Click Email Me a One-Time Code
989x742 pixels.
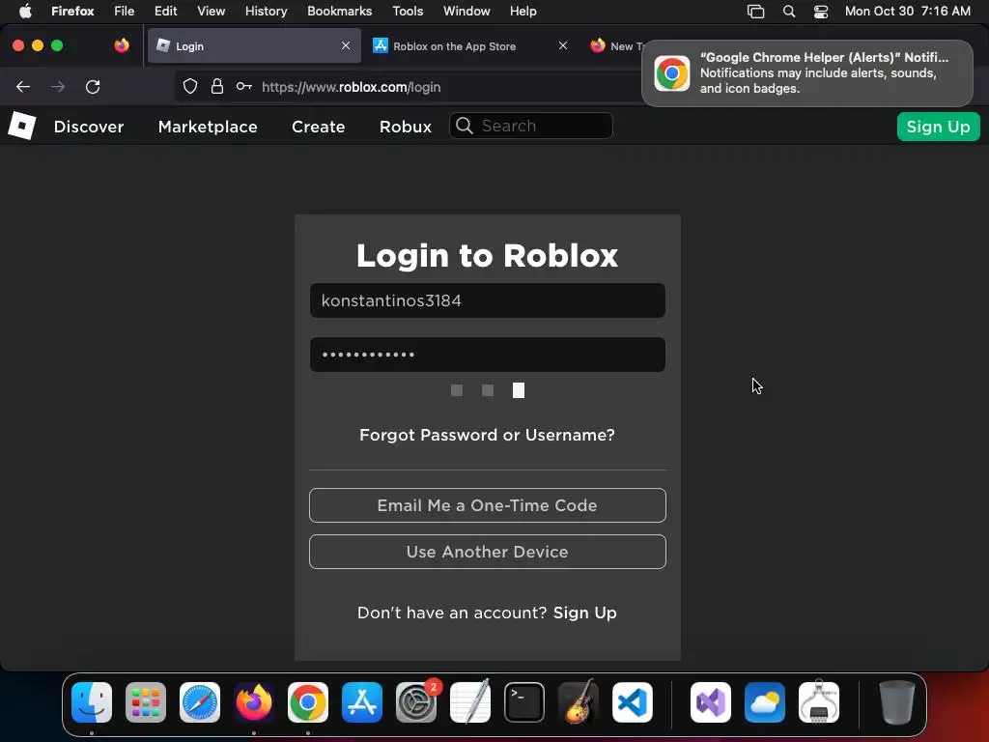pyautogui.click(x=488, y=504)
